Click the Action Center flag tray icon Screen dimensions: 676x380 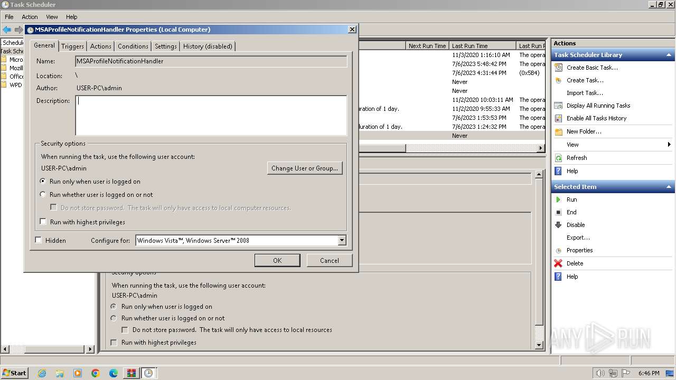click(x=626, y=373)
